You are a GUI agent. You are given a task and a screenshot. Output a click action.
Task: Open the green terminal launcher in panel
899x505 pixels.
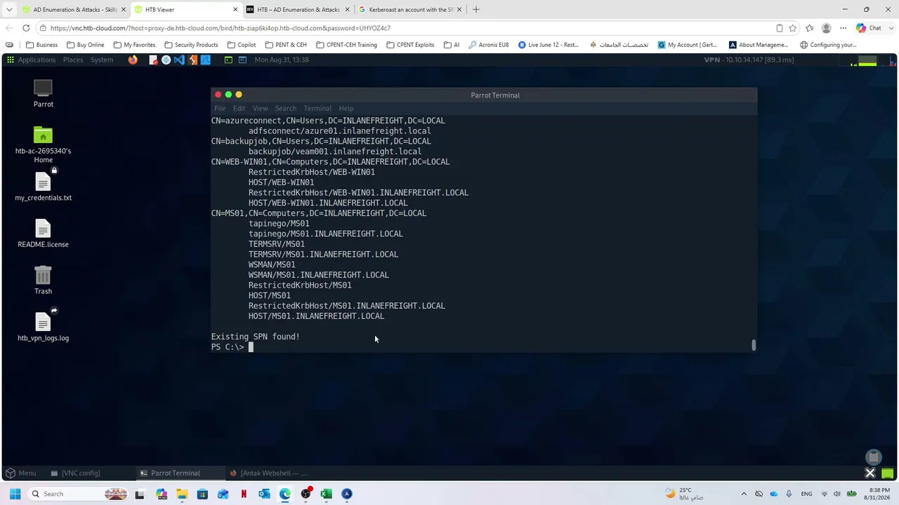point(228,60)
